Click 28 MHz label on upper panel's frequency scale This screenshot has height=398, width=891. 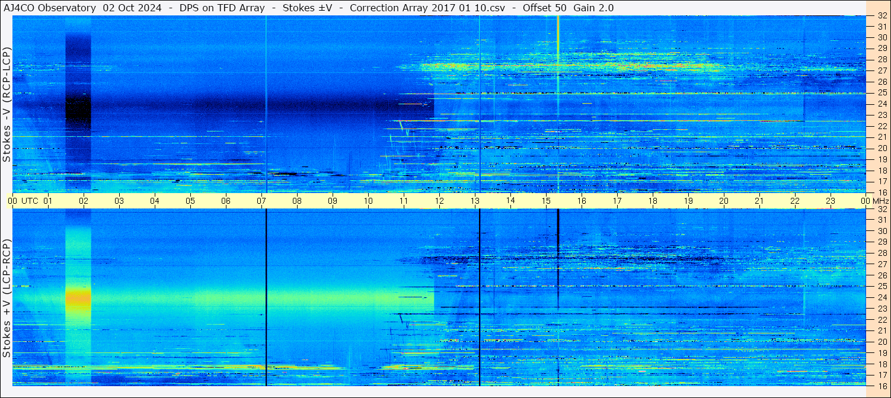pos(882,59)
